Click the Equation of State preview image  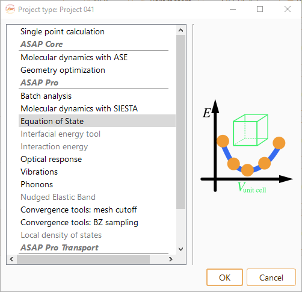(247, 146)
